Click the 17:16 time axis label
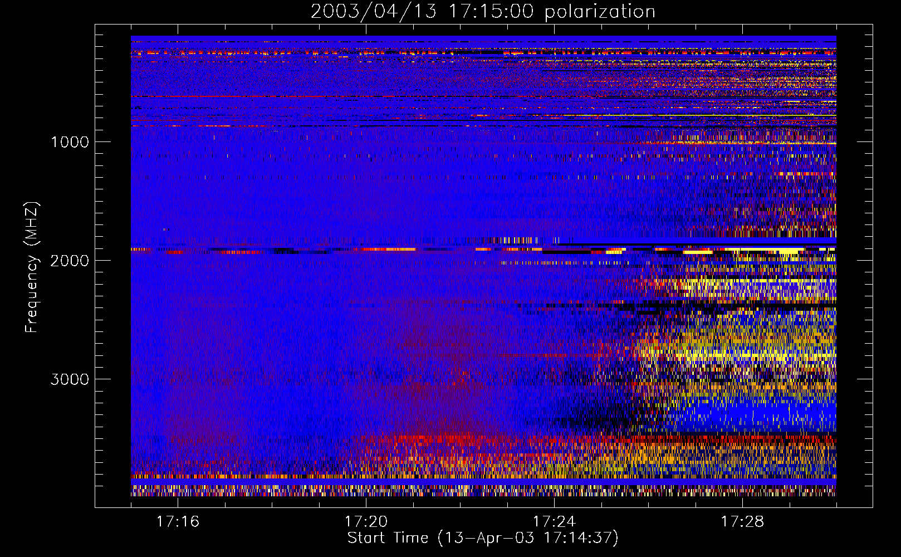The height and width of the screenshot is (557, 901). click(x=178, y=521)
